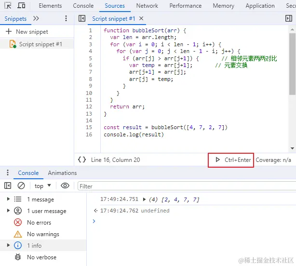Click the editor vertical scrollbar thumb
296x266 pixels.
(292, 64)
